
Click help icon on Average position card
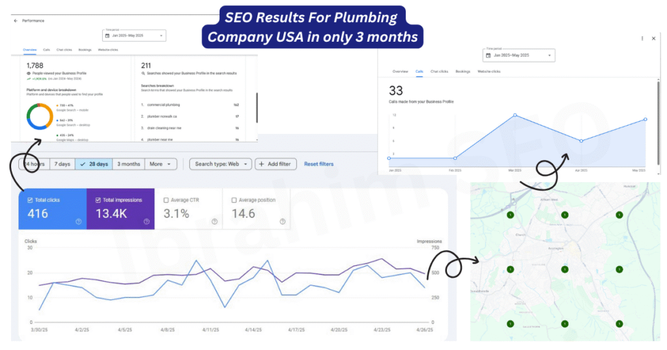282,222
